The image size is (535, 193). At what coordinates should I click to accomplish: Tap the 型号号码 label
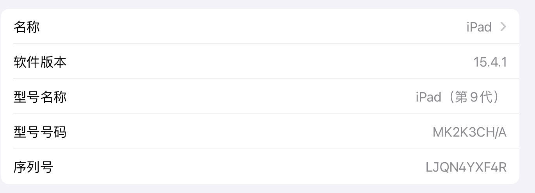click(x=40, y=132)
